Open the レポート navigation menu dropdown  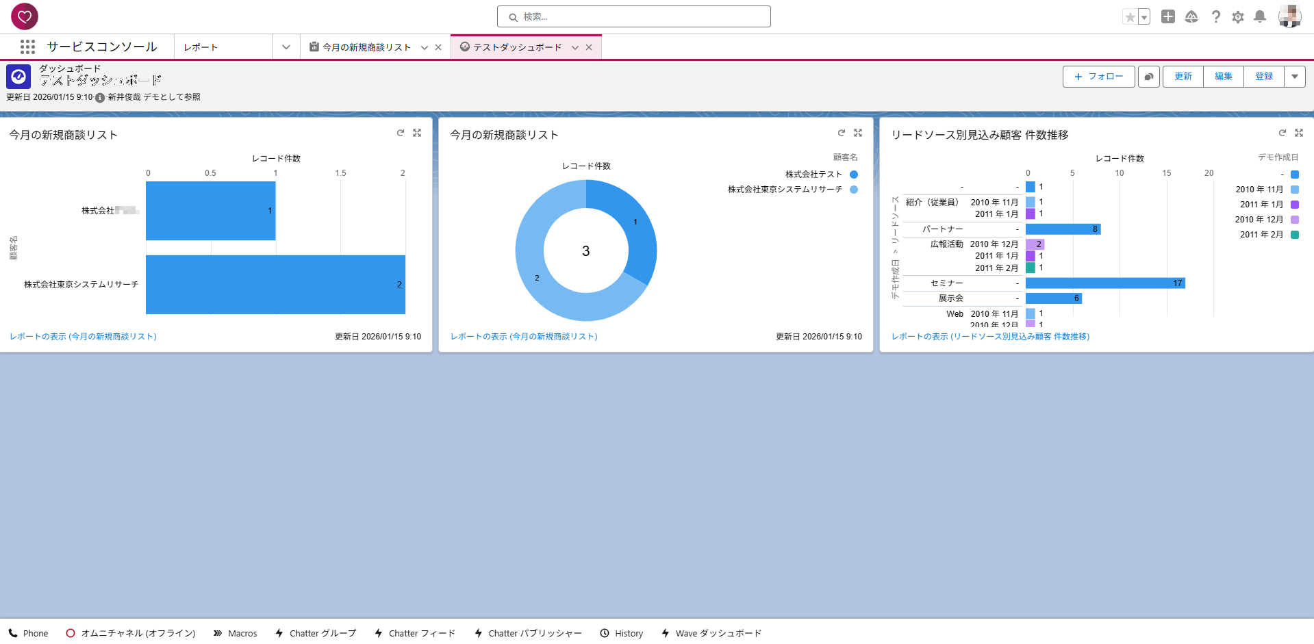pos(286,47)
